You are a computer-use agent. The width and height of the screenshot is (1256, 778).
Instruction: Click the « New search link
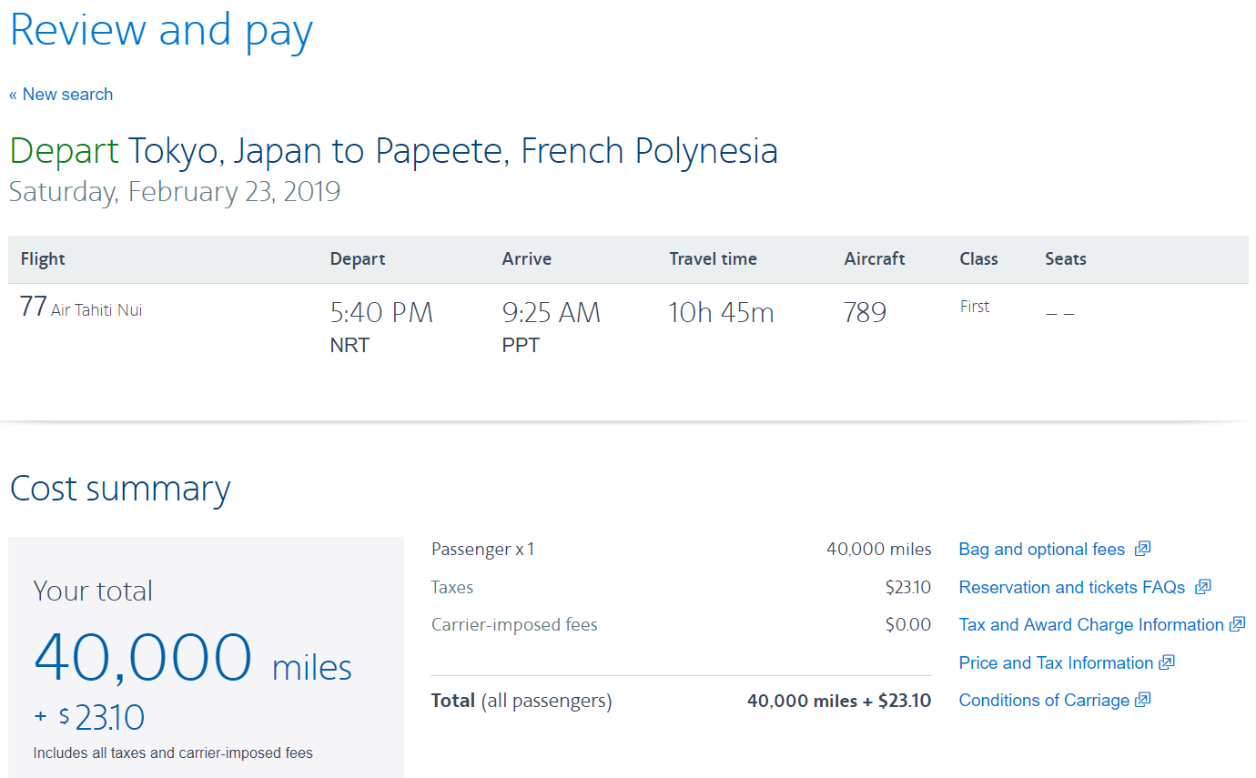point(61,95)
